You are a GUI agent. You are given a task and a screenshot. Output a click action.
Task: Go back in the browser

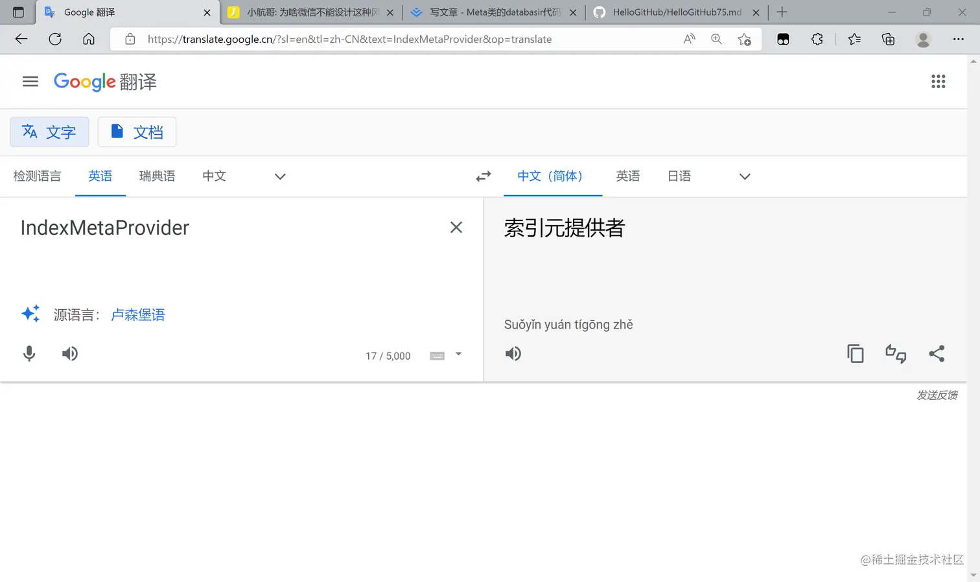[x=21, y=39]
